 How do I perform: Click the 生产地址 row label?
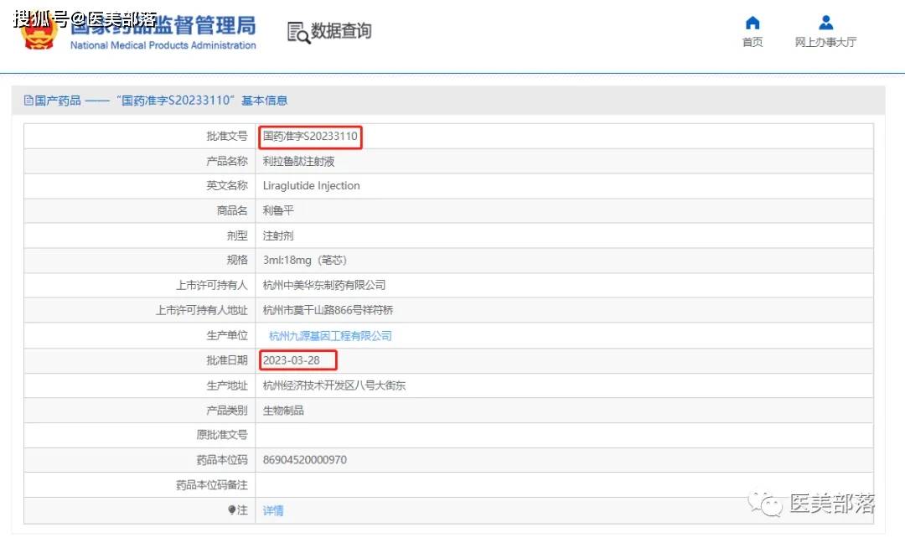point(227,385)
